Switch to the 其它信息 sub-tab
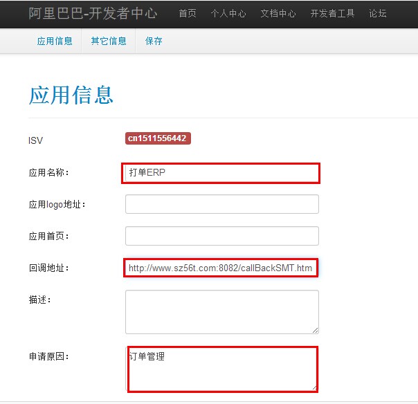 coord(109,41)
